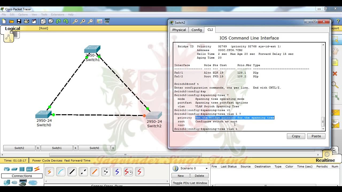Image resolution: width=342 pixels, height=192 pixels.
Task: Zoom in with the magnifier plus icon
Action: (x=75, y=21)
